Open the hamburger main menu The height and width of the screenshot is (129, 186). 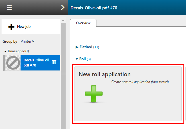(9, 7)
